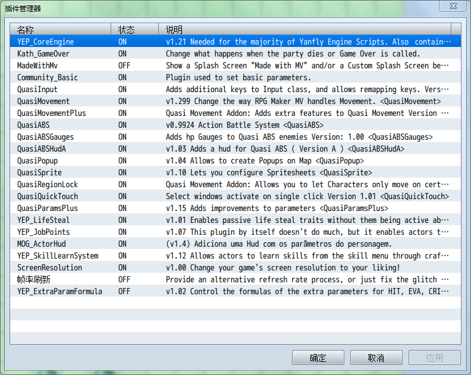The image size is (471, 375).
Task: Click the ON status of QuasiABS
Action: point(123,125)
